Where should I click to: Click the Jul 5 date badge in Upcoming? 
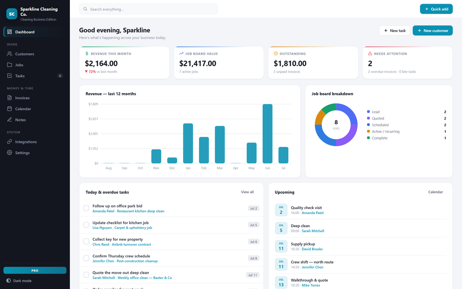click(281, 228)
